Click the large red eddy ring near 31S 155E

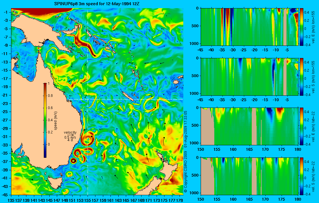click(88, 139)
